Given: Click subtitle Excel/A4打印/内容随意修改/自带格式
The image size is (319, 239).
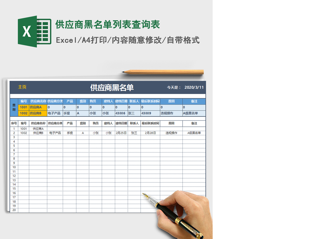Looking at the screenshot, I should (x=128, y=40).
